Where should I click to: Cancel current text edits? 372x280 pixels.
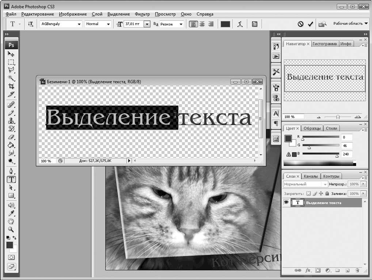coord(300,24)
